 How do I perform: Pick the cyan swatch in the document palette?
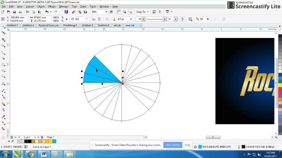pos(54,141)
